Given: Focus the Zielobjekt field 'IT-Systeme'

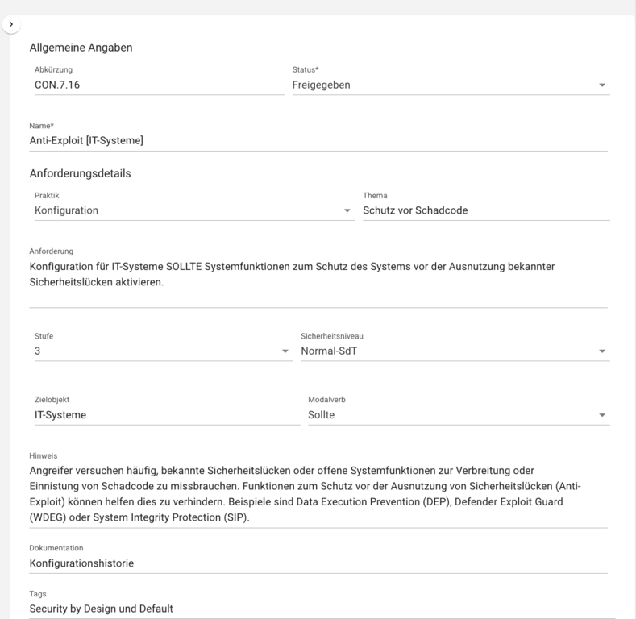Looking at the screenshot, I should (x=164, y=414).
